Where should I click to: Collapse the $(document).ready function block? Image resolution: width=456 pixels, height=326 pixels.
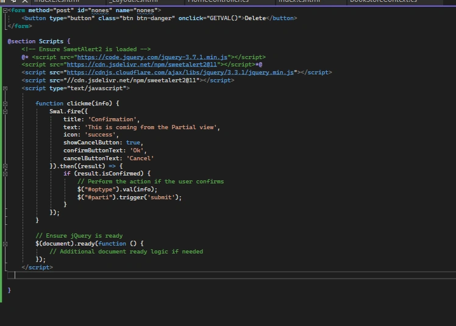tap(5, 244)
